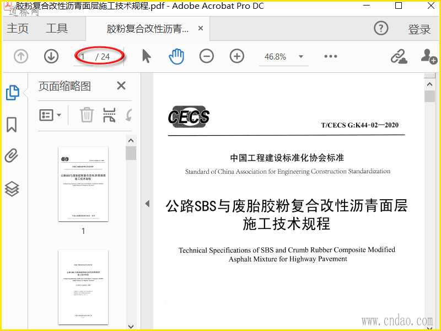Click the 施工技术规程 title line
441x331 pixels.
[x=286, y=224]
